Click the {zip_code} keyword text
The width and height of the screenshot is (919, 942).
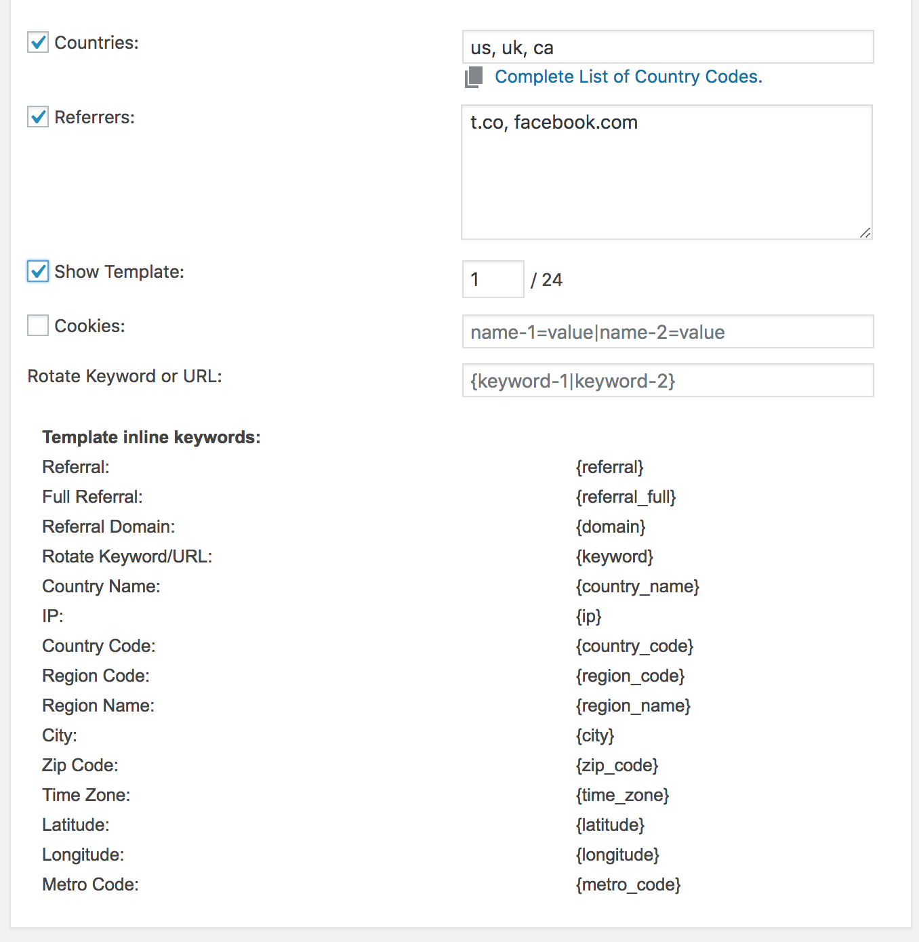coord(617,765)
